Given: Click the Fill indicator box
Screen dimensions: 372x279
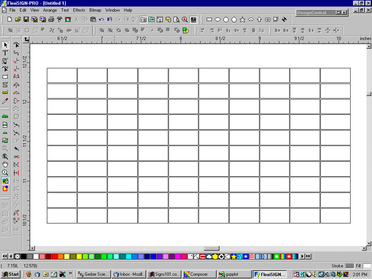Looking at the screenshot, I should point(367,266).
